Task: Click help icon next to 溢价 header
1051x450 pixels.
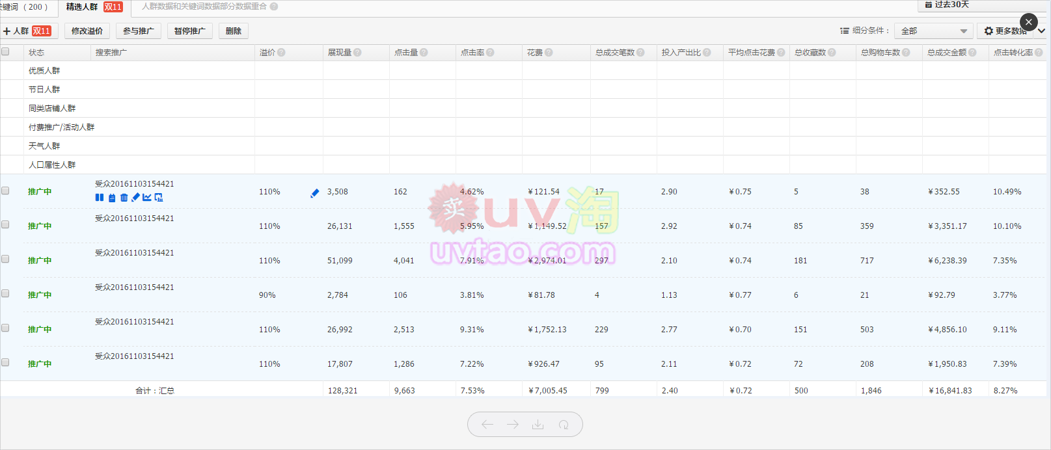Action: [x=281, y=53]
